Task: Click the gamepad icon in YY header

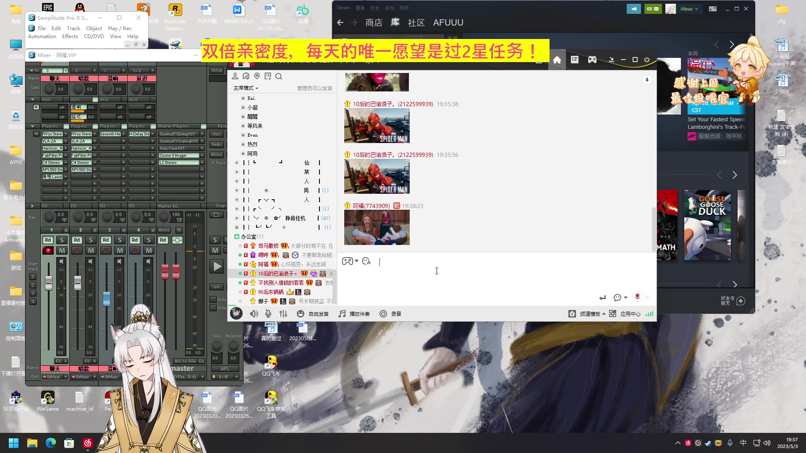Action: 592,60
